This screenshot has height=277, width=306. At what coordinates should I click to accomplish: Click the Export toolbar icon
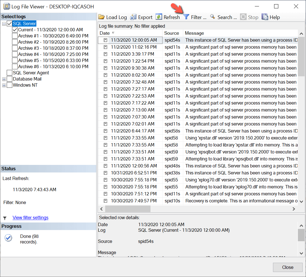[133, 17]
